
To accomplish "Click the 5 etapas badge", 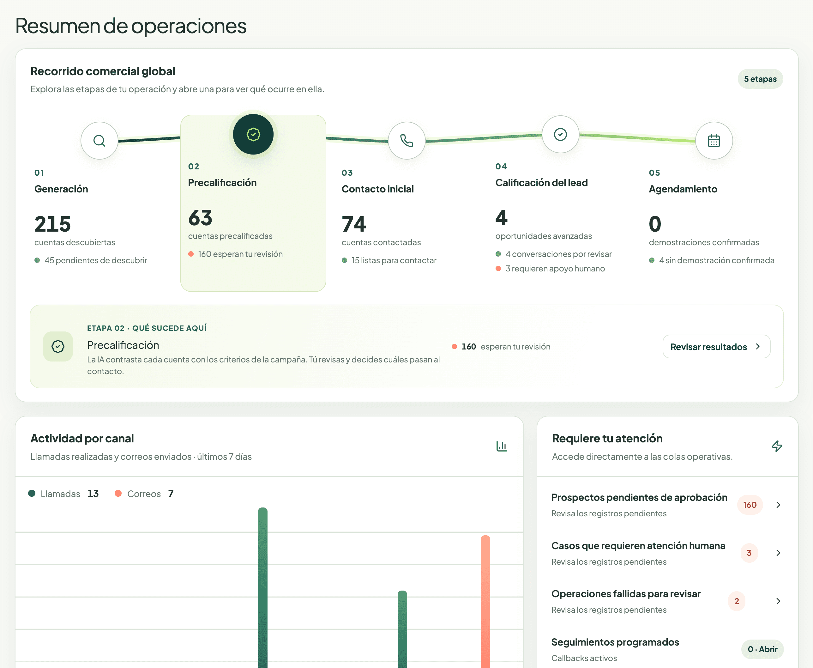I will (760, 79).
